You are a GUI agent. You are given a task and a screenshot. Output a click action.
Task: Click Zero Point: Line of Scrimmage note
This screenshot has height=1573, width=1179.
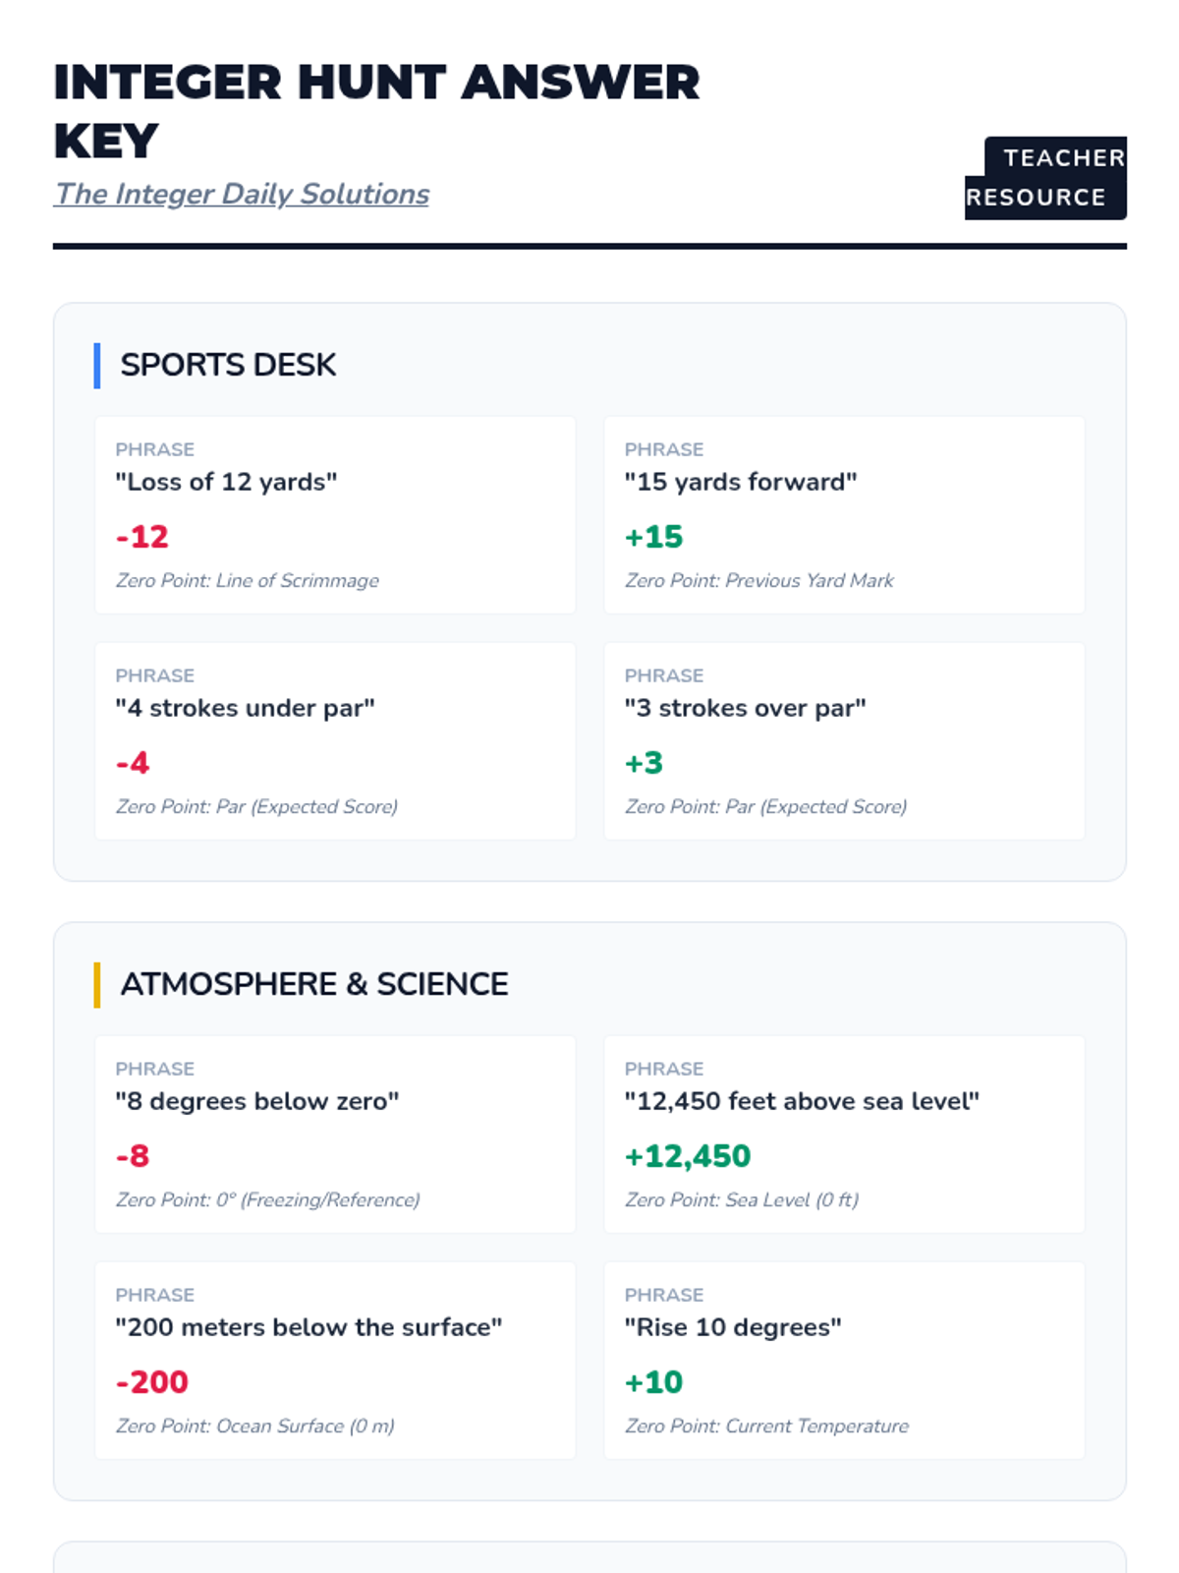pos(248,580)
